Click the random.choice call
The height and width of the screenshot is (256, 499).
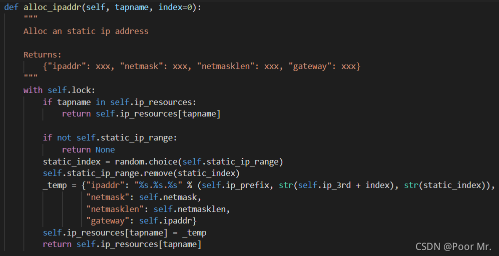pyautogui.click(x=199, y=162)
